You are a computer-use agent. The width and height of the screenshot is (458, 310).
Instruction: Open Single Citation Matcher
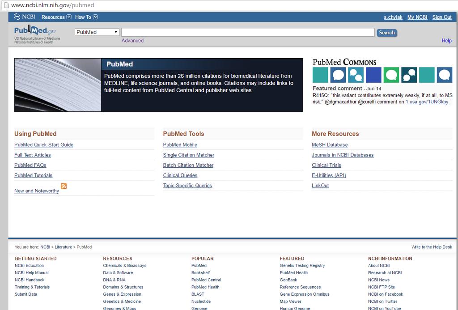pyautogui.click(x=188, y=155)
